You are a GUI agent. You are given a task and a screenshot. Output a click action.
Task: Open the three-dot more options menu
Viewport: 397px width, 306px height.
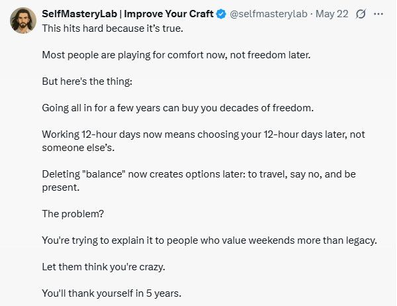(x=378, y=14)
